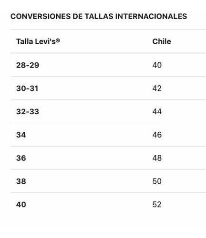Viewport: 206px width, 238px height.
Task: Click the Chile size 48 value
Action: [157, 158]
